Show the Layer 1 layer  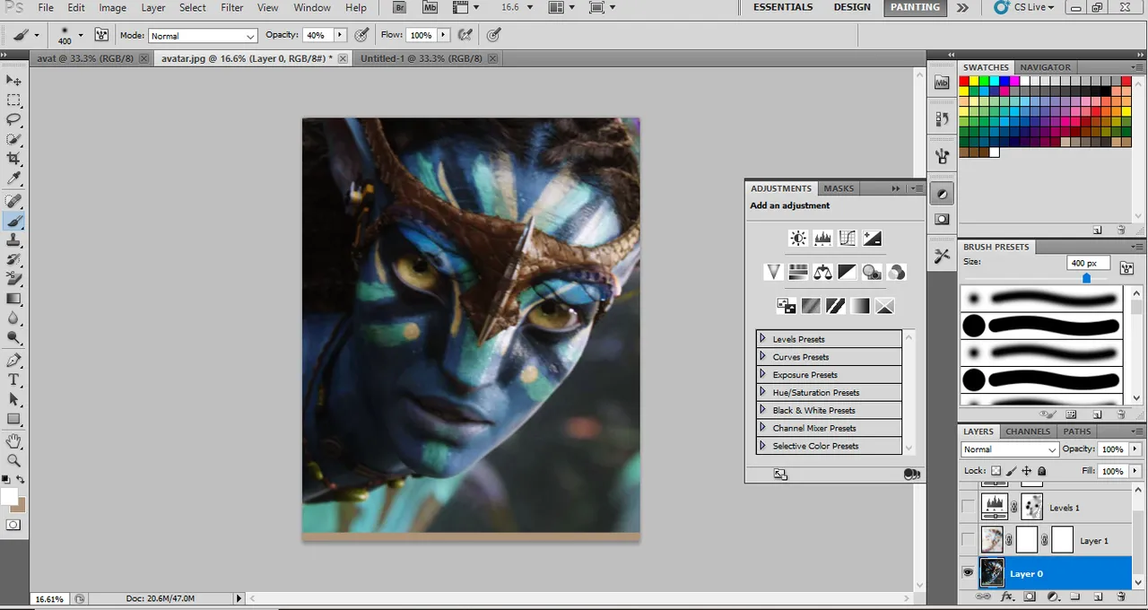tap(968, 540)
